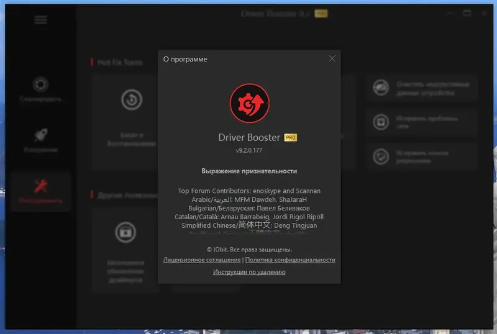Click the PRO badge beside Driver Booster

[291, 138]
